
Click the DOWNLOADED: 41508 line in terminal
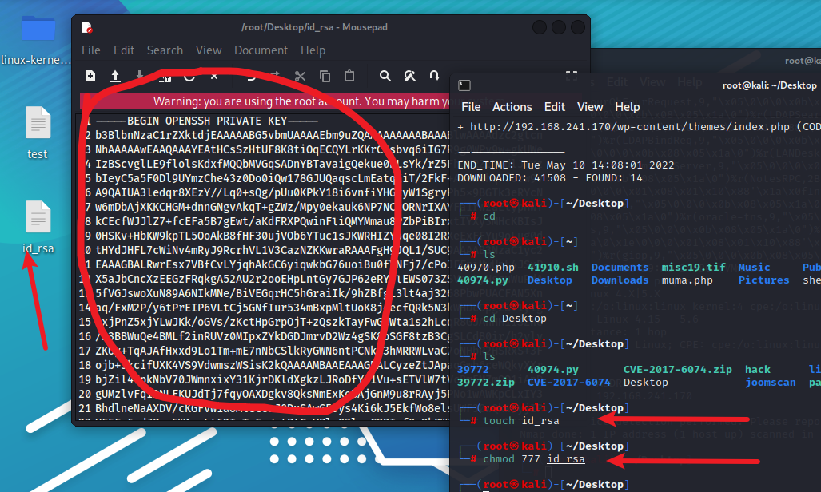pyautogui.click(x=550, y=178)
